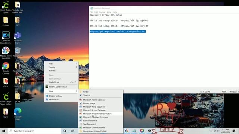Open the colorful pinwheel app on taskbar

(127, 131)
